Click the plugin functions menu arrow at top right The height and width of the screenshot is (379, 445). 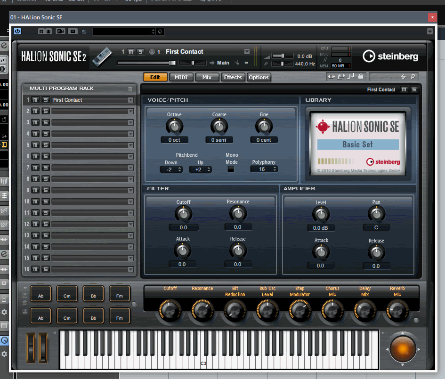pos(430,32)
